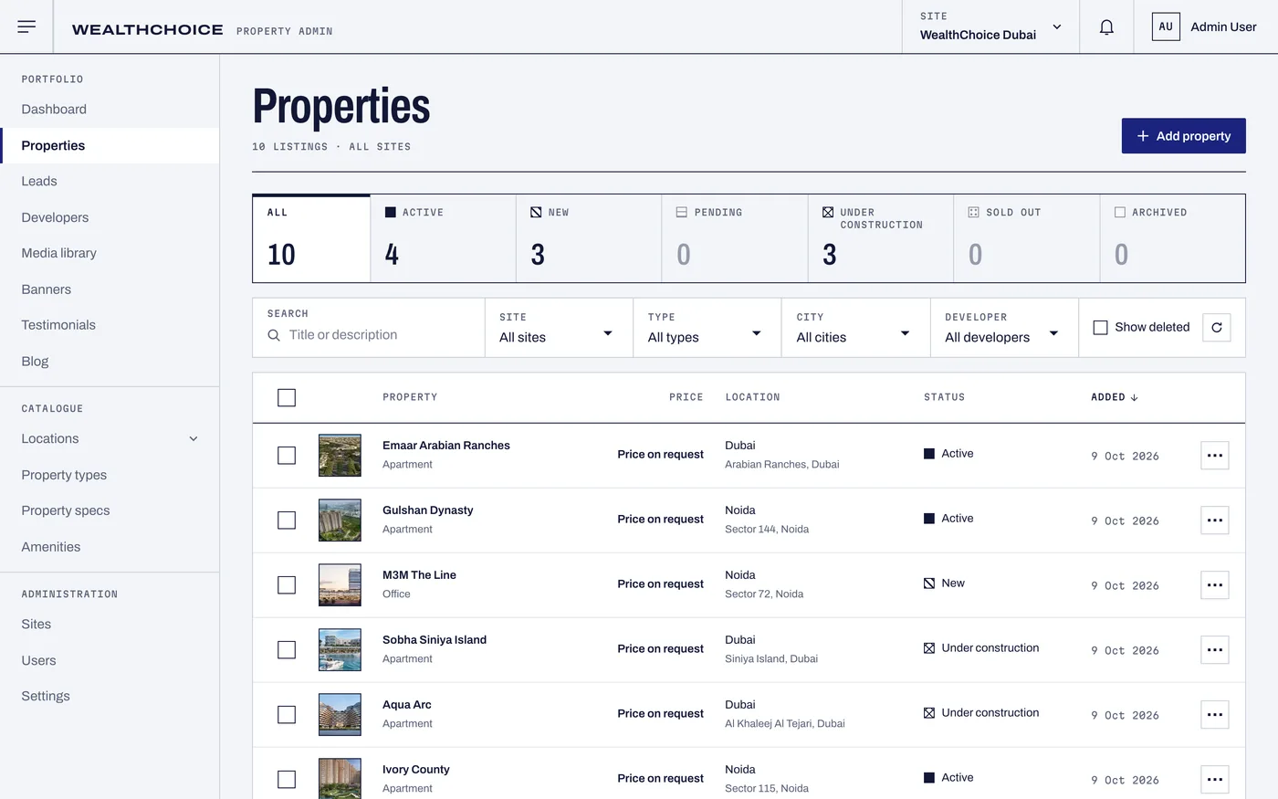This screenshot has width=1278, height=799.
Task: Open actions menu for Gulshan Dynasty
Action: [1215, 520]
